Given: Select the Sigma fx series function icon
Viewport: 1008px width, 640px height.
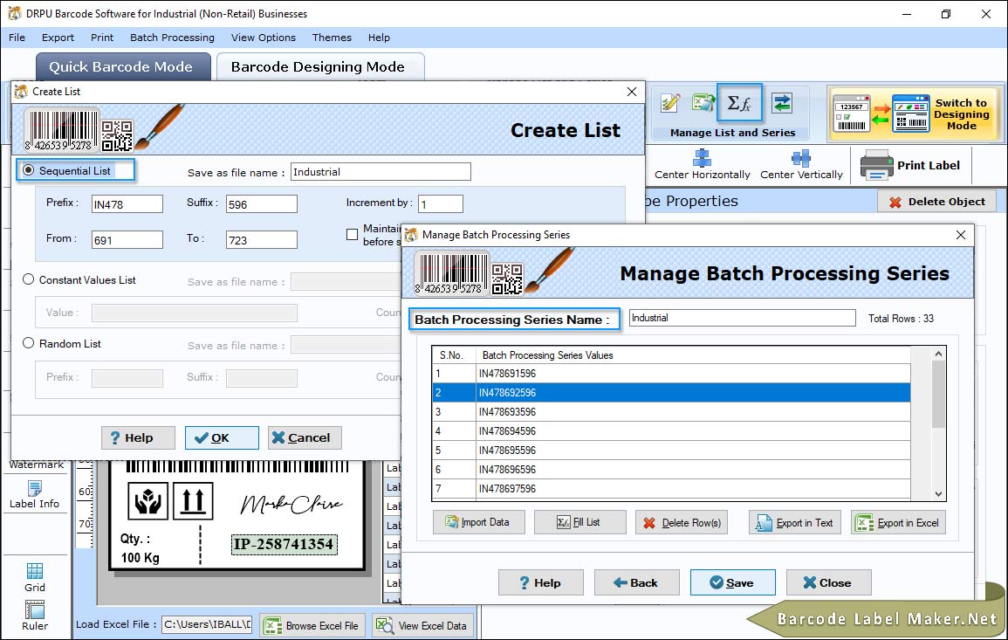Looking at the screenshot, I should click(739, 103).
